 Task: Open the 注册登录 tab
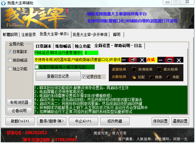coord(28,34)
